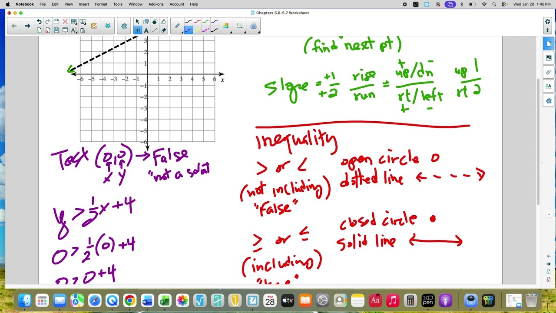Select the magenta dashed pen preset
556x313 pixels.
206,30
